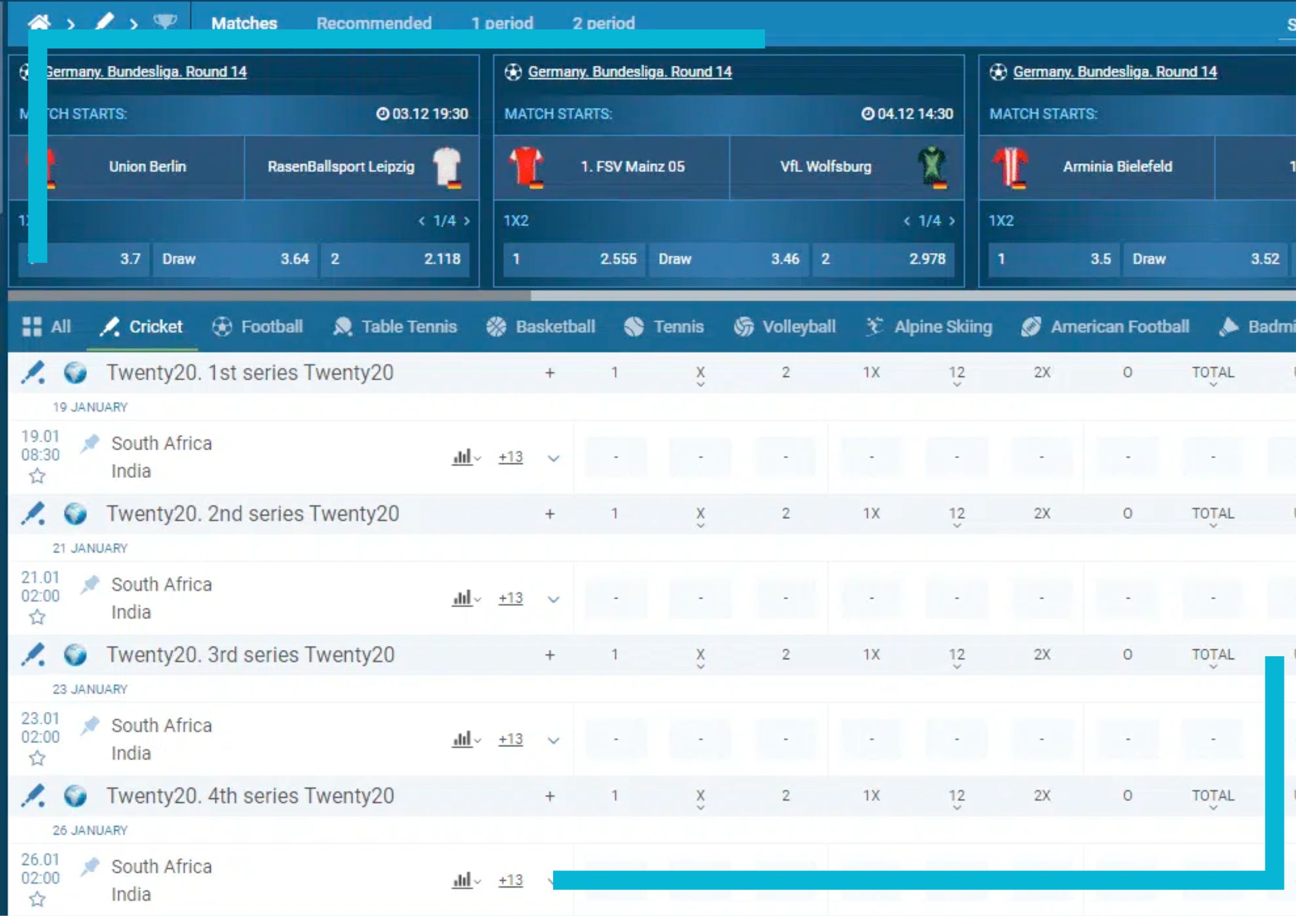
Task: Bet on RB Leipzig win at 2.118
Action: tap(395, 259)
